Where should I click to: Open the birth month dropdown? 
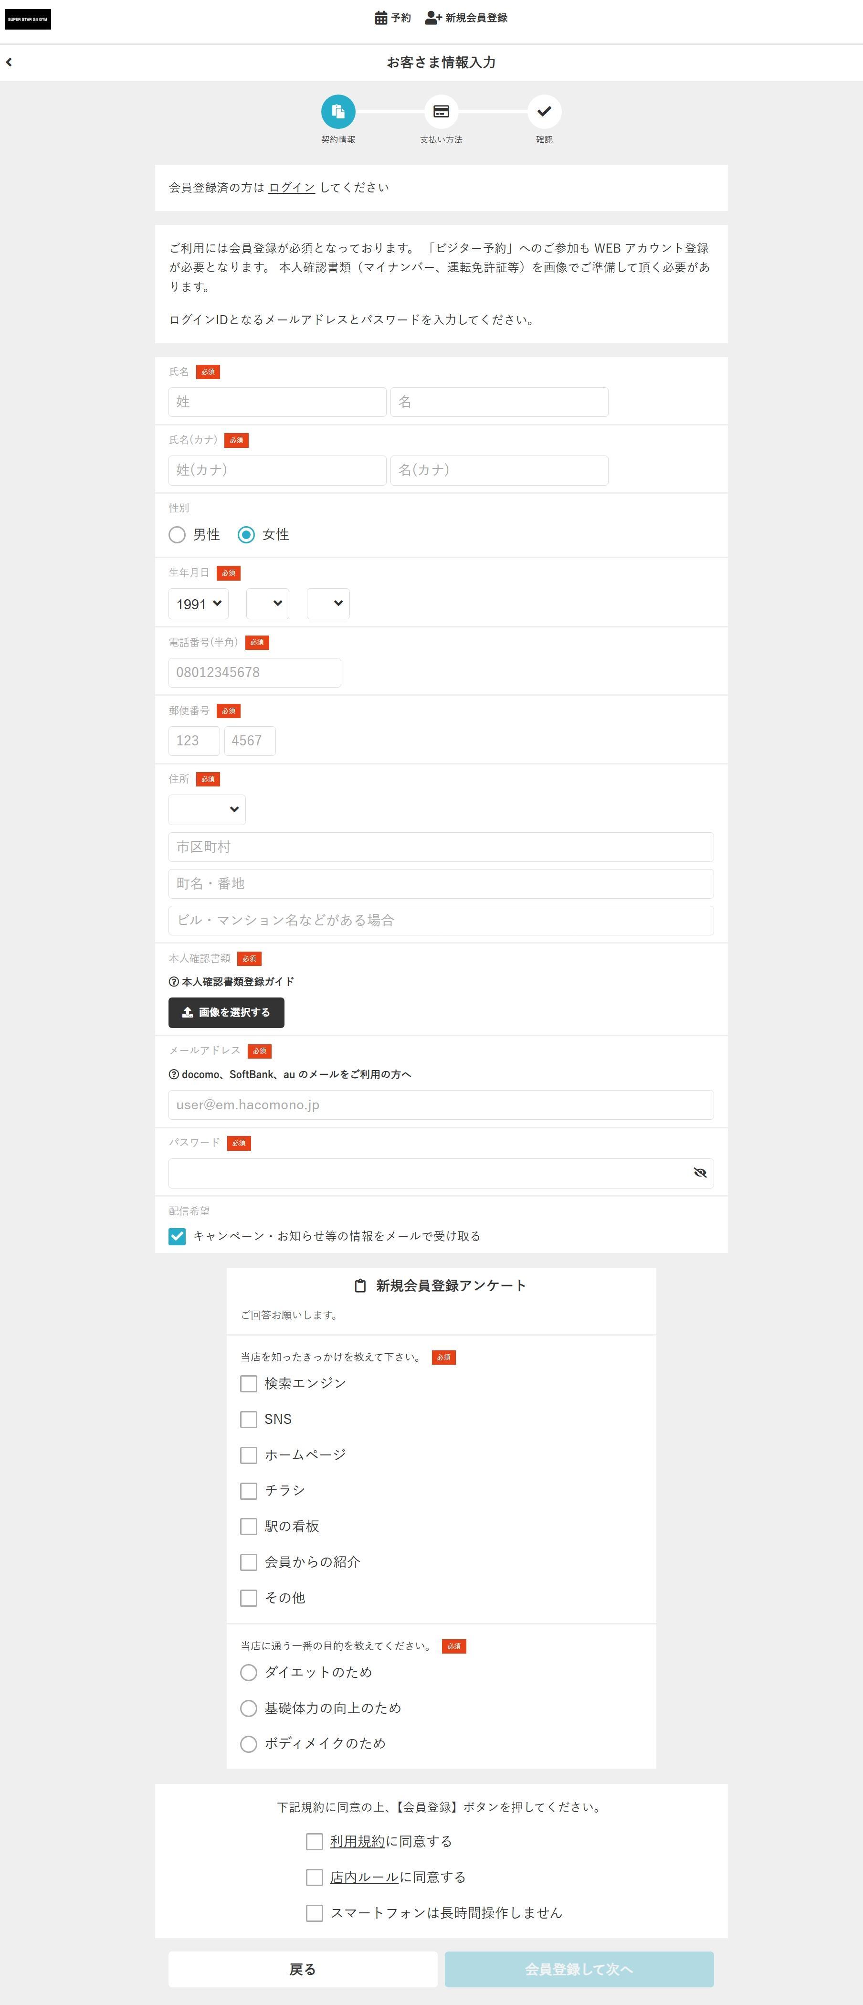267,604
